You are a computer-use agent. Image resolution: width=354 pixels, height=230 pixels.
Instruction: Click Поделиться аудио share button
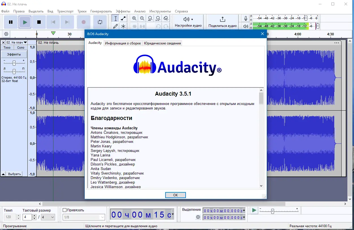coord(223,22)
